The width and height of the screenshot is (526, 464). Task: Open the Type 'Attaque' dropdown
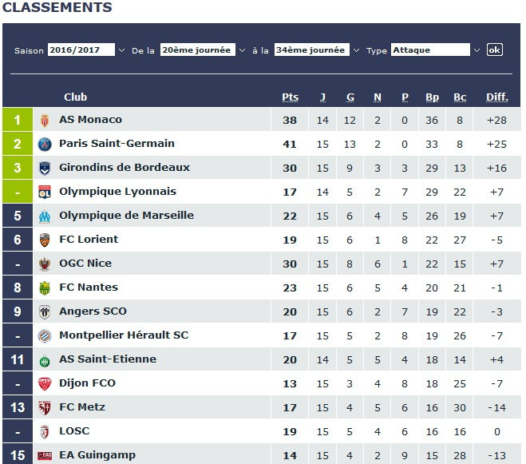(436, 50)
